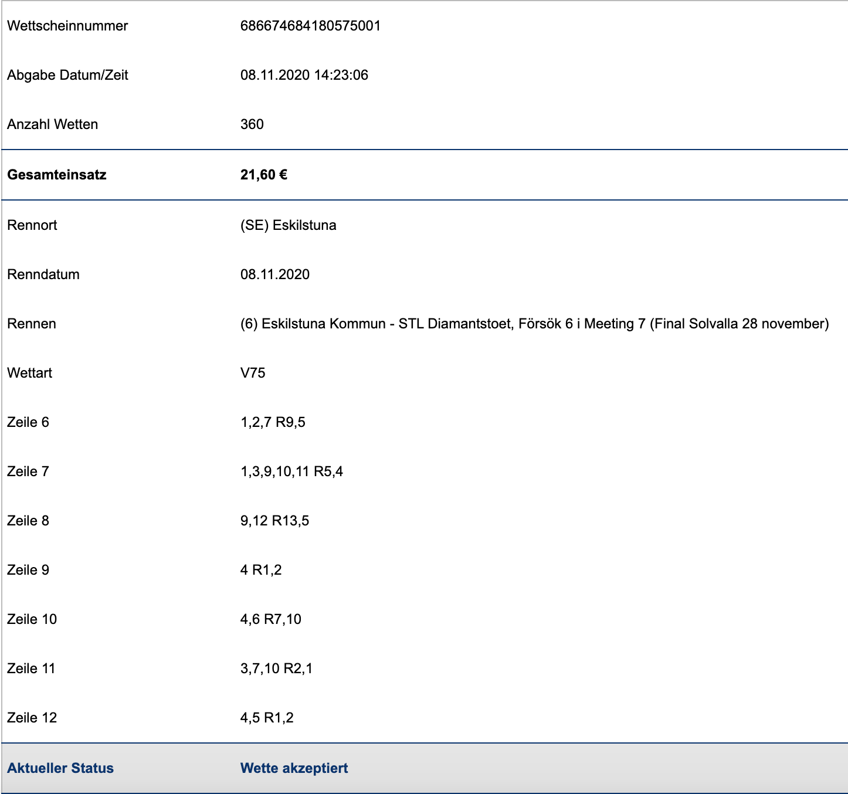Screen dimensions: 848x794
Task: Select race date 08.11.2020 beside Renndatum
Action: click(x=275, y=274)
